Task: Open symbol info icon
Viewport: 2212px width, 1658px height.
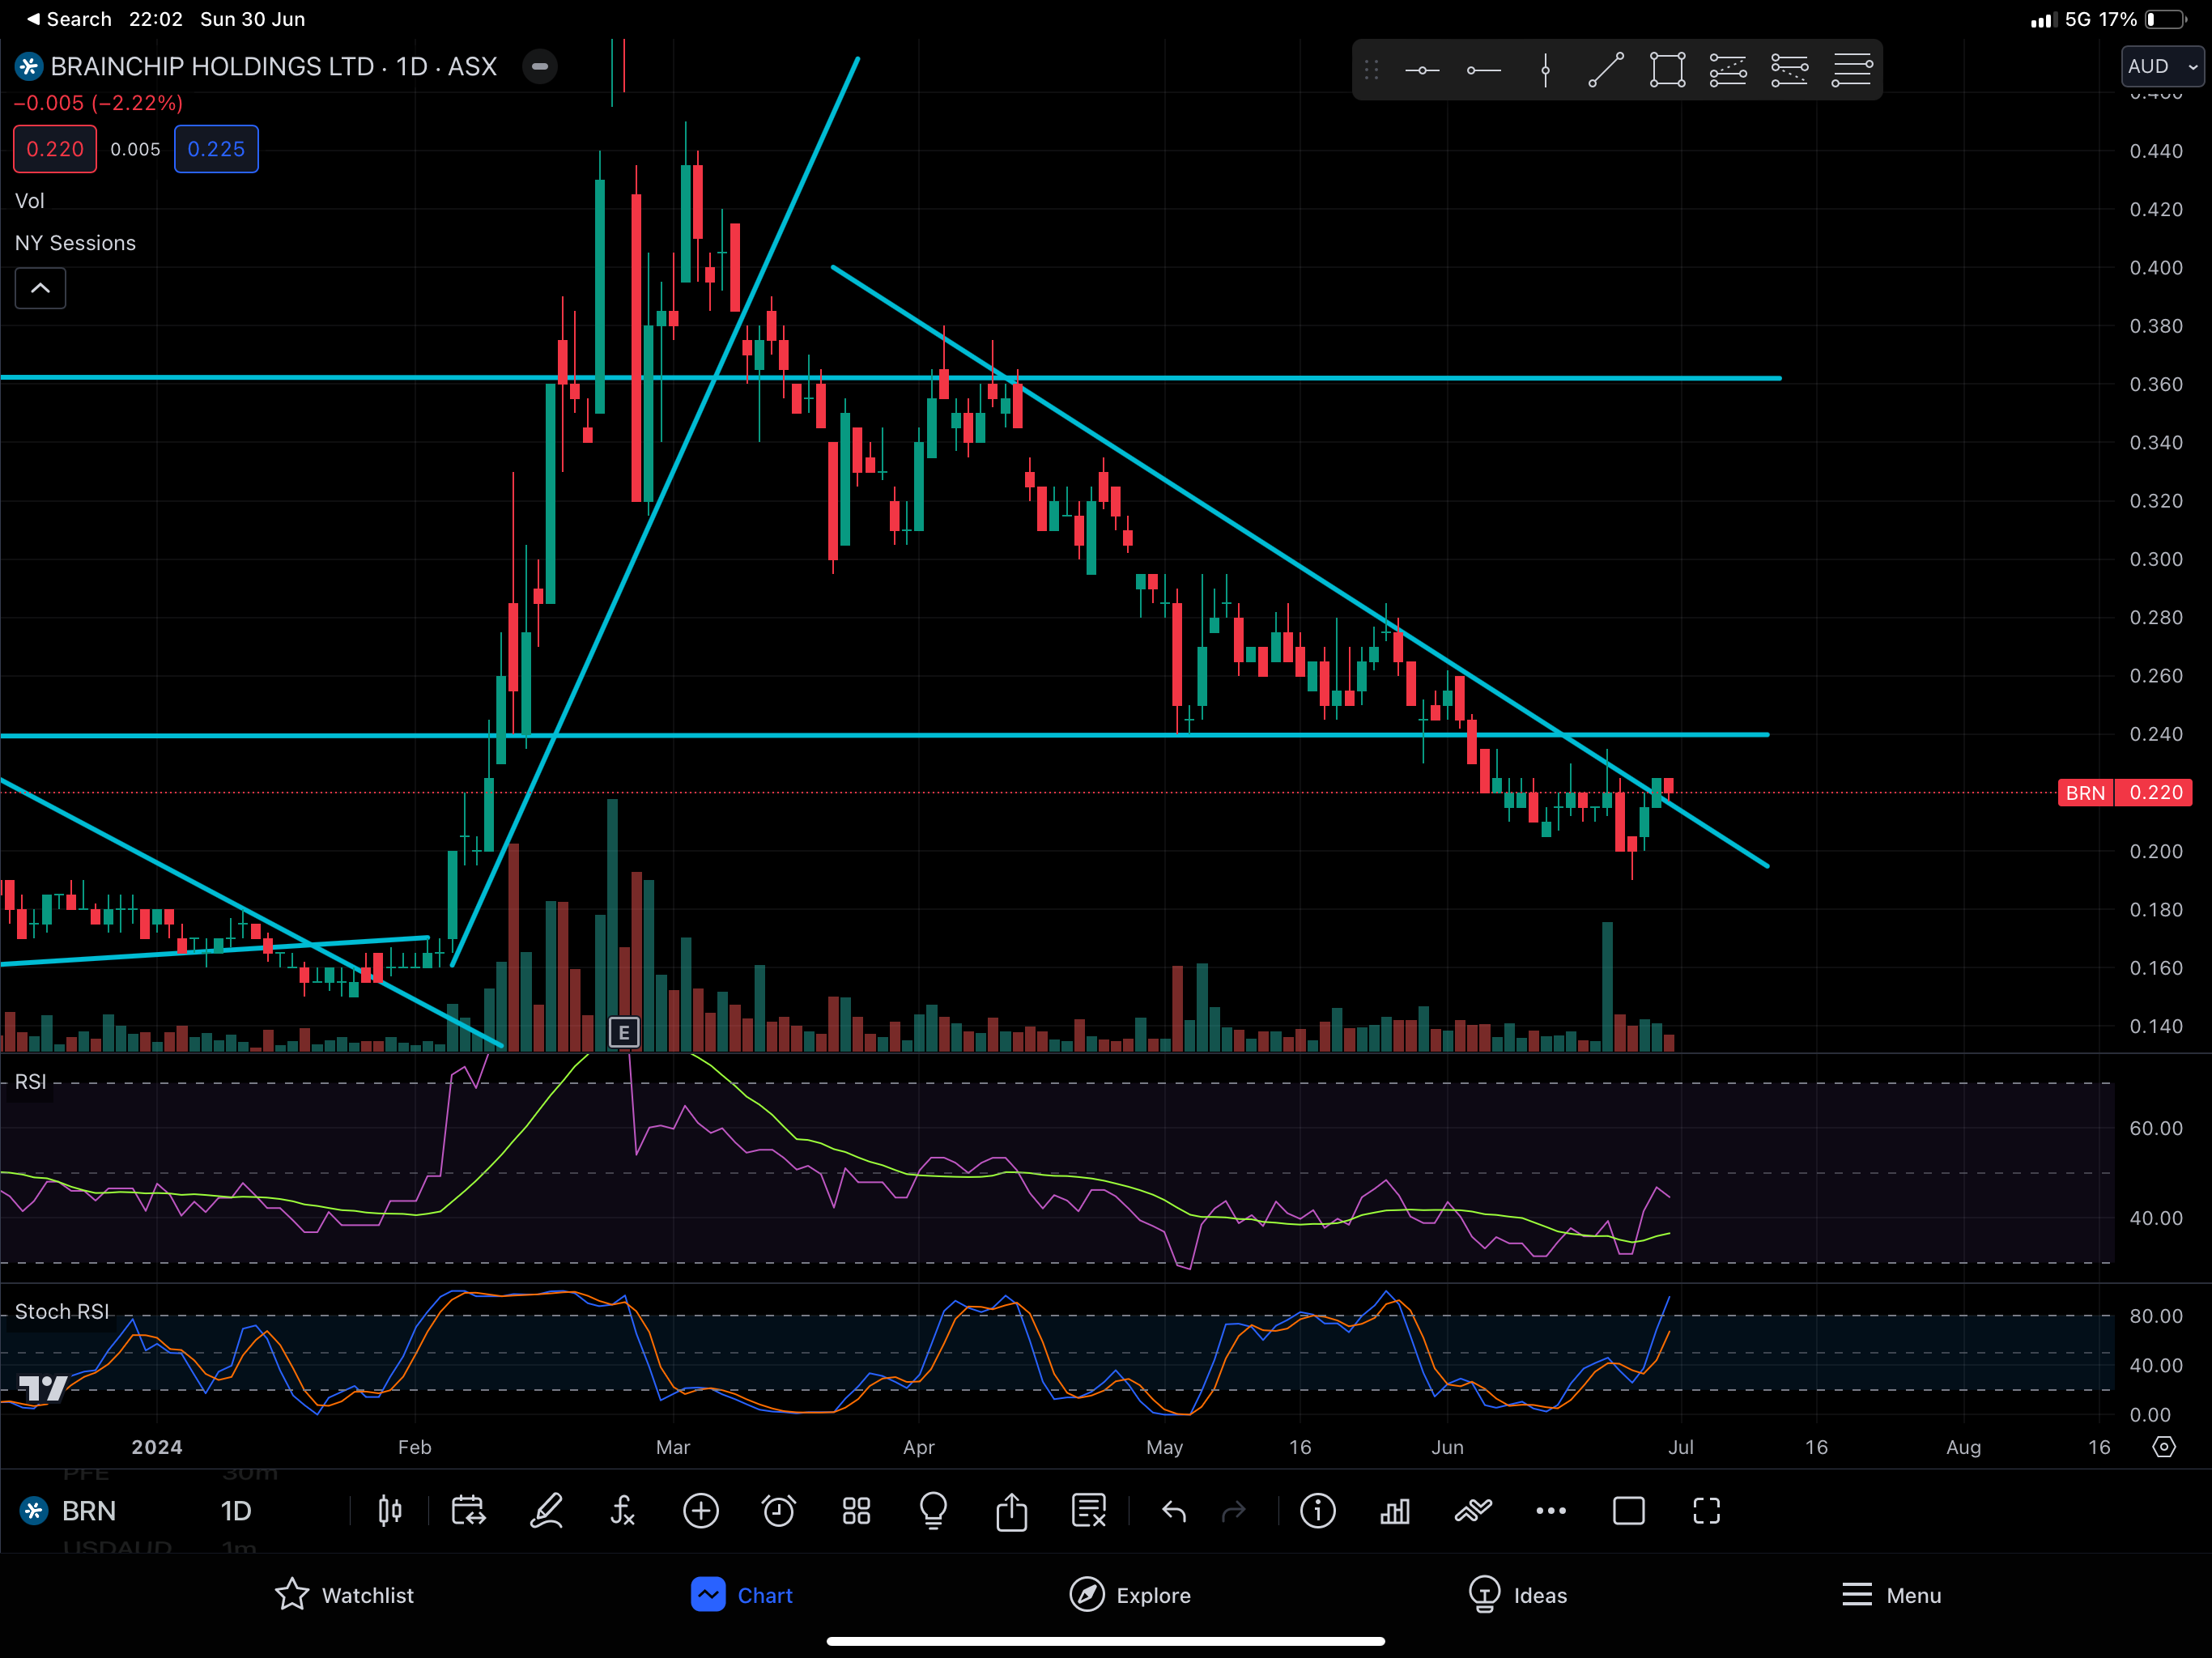Action: [x=1317, y=1510]
